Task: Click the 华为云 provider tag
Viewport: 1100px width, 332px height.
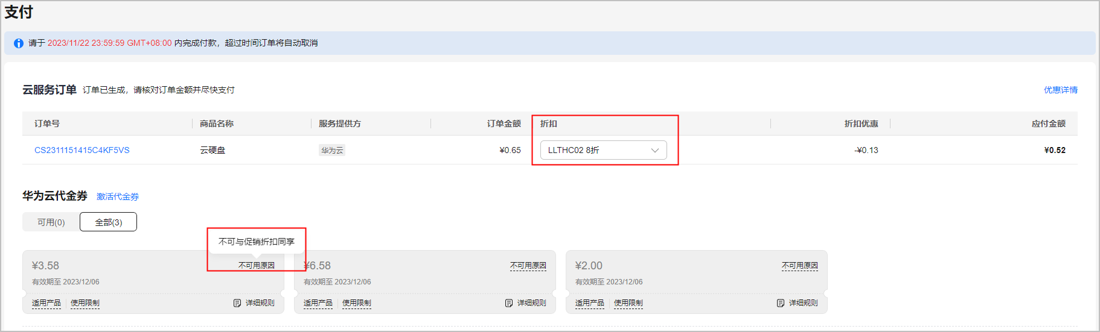Action: (332, 151)
